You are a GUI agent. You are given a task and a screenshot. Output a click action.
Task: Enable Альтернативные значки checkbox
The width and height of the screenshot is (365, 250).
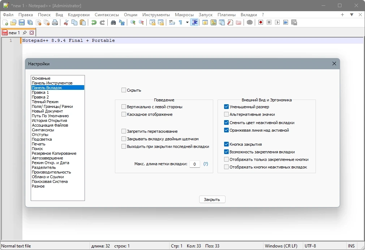[226, 114]
